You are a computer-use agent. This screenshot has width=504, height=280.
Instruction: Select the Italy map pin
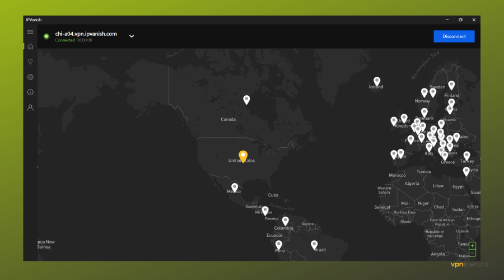429,147
